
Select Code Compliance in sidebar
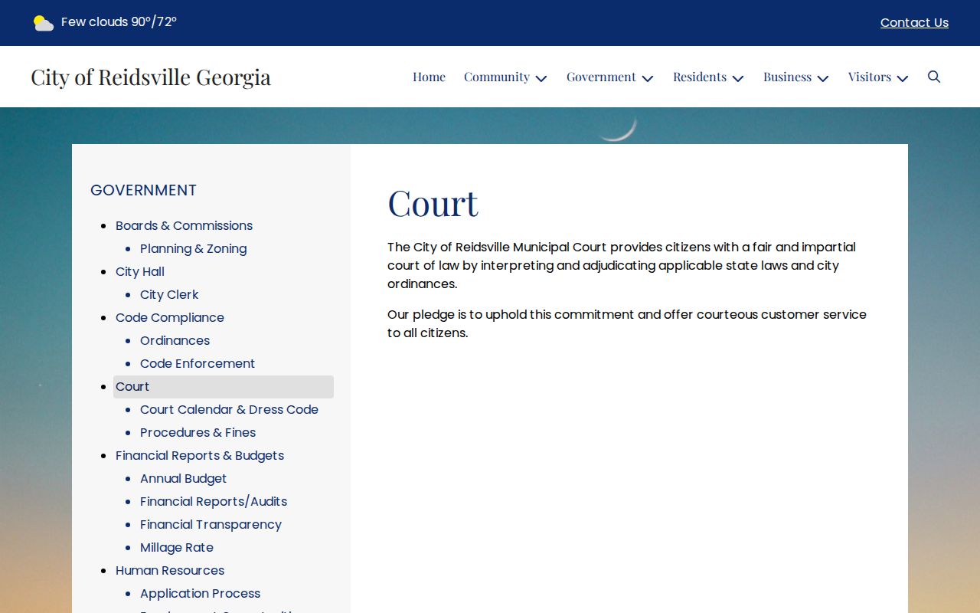point(170,317)
